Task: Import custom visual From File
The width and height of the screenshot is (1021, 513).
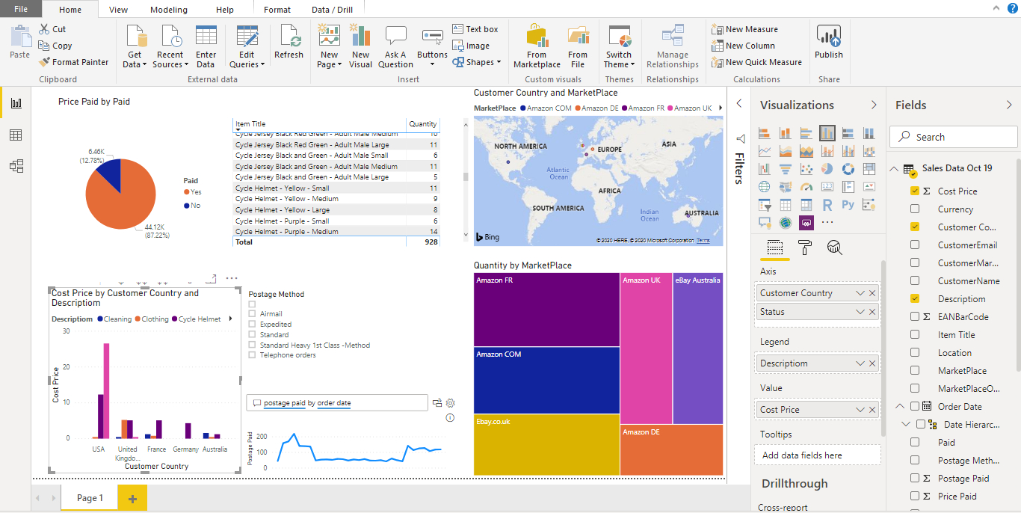Action: tap(578, 46)
